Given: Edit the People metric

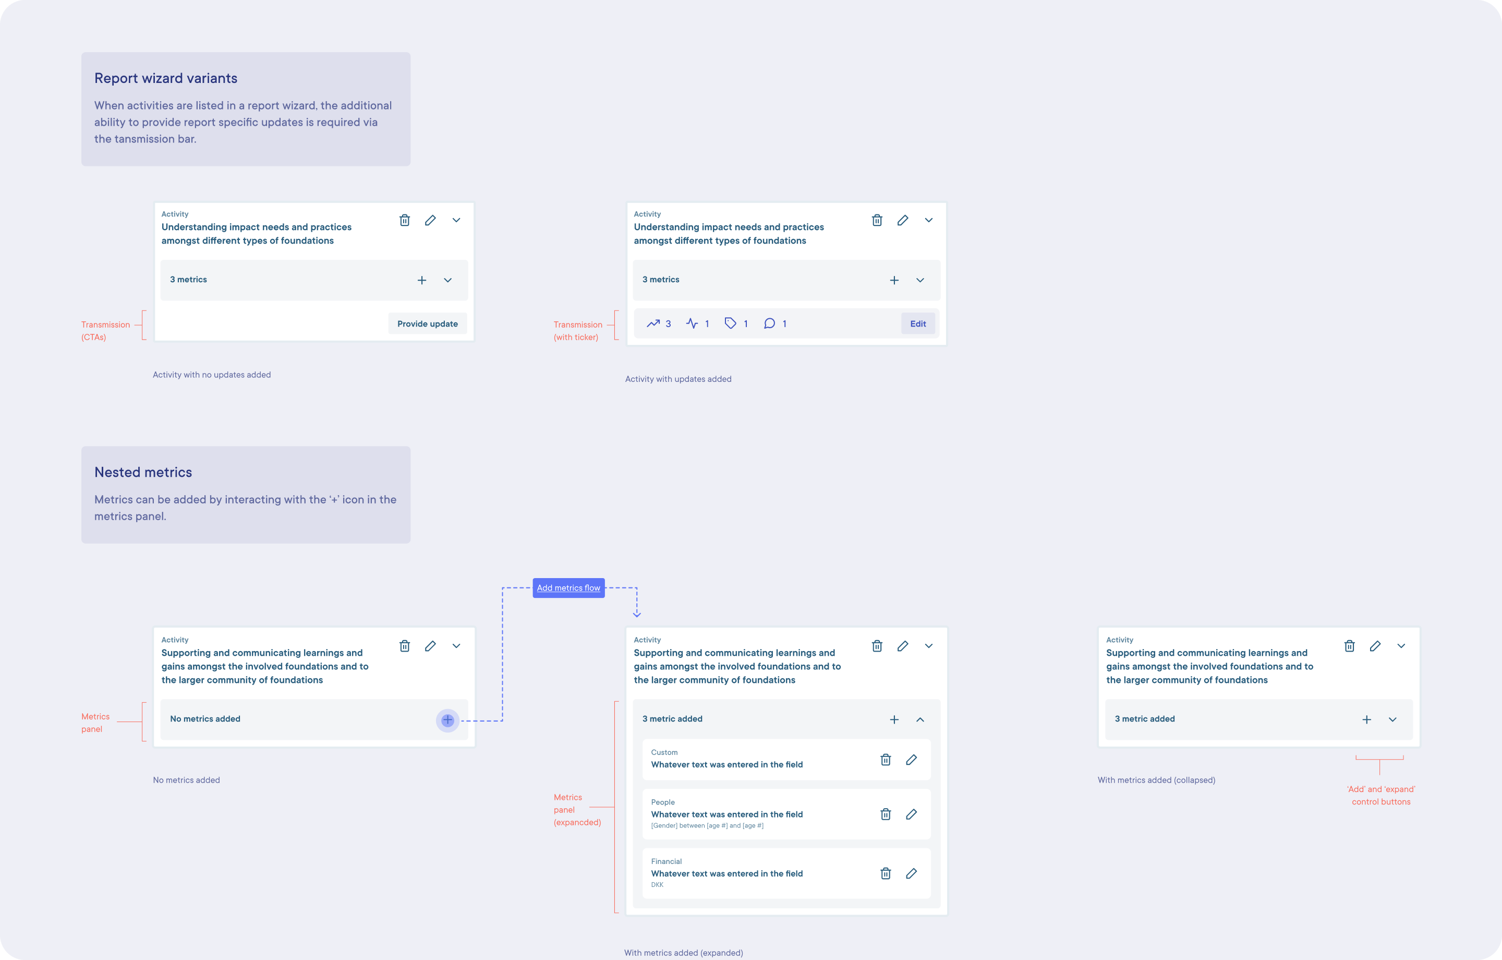Looking at the screenshot, I should click(911, 814).
